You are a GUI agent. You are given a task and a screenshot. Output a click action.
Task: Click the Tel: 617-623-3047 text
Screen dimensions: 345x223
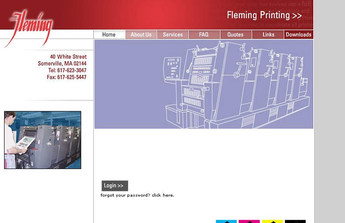67,70
